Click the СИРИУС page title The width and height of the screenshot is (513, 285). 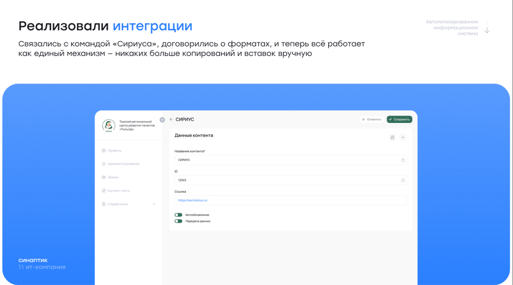(x=185, y=120)
